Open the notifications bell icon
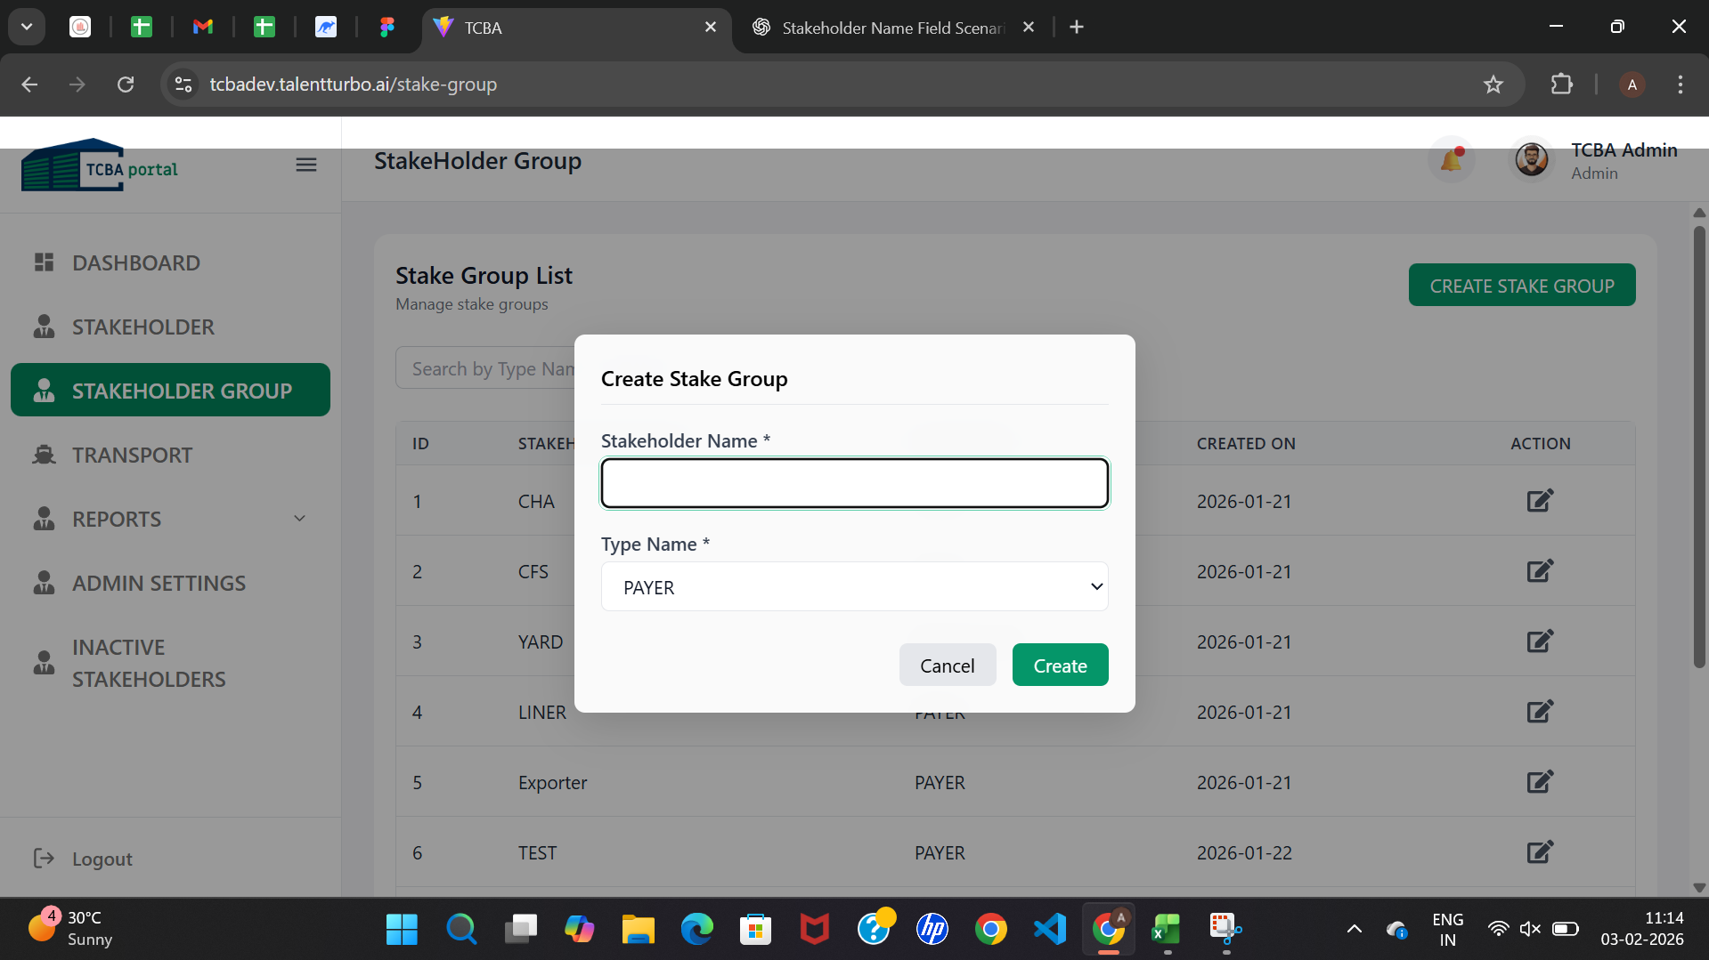The height and width of the screenshot is (960, 1709). 1452,159
